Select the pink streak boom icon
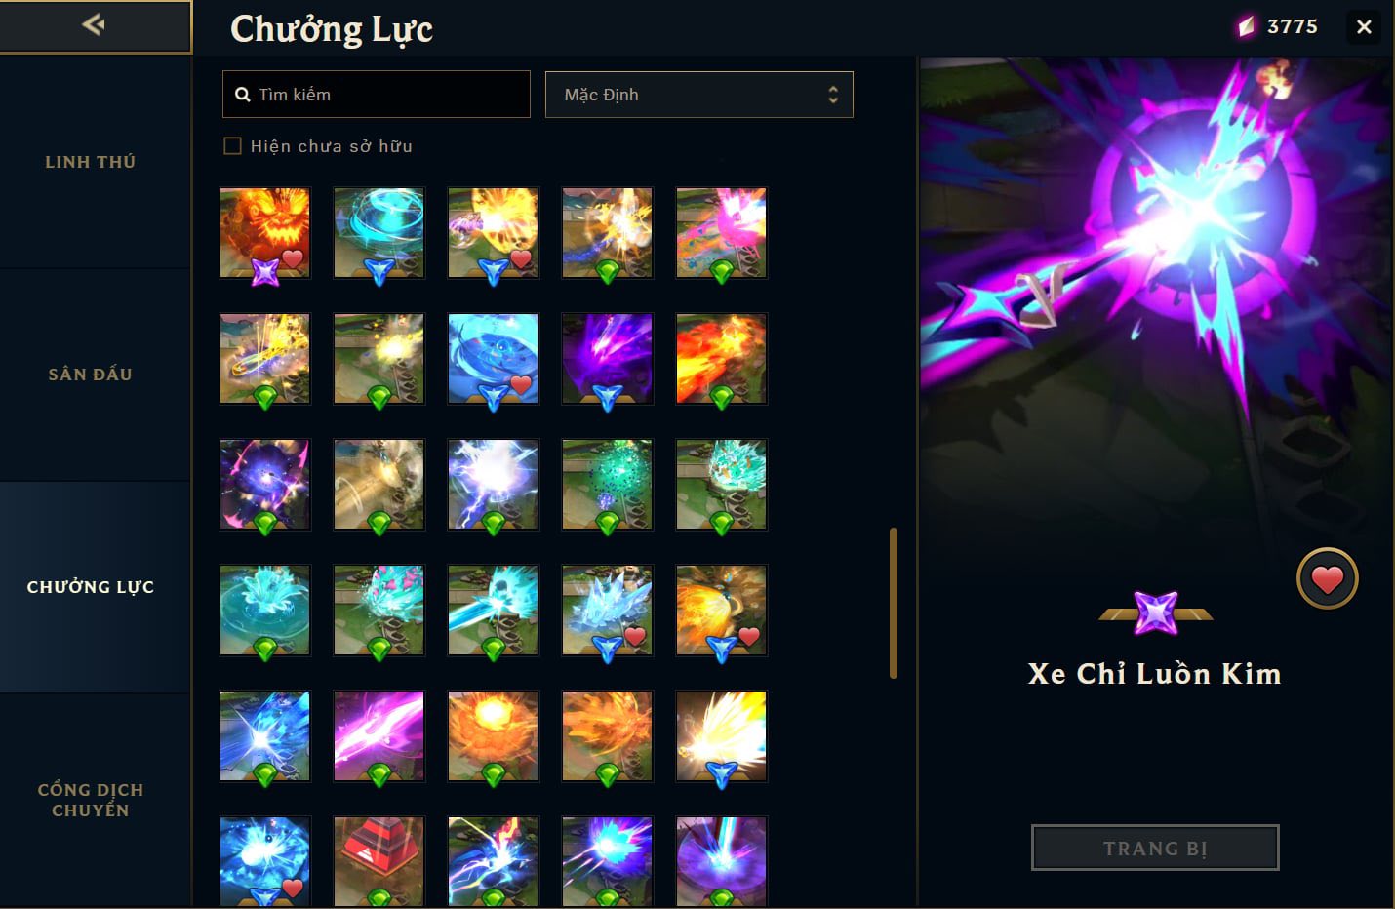Screen dimensions: 1395x909 click(x=379, y=736)
